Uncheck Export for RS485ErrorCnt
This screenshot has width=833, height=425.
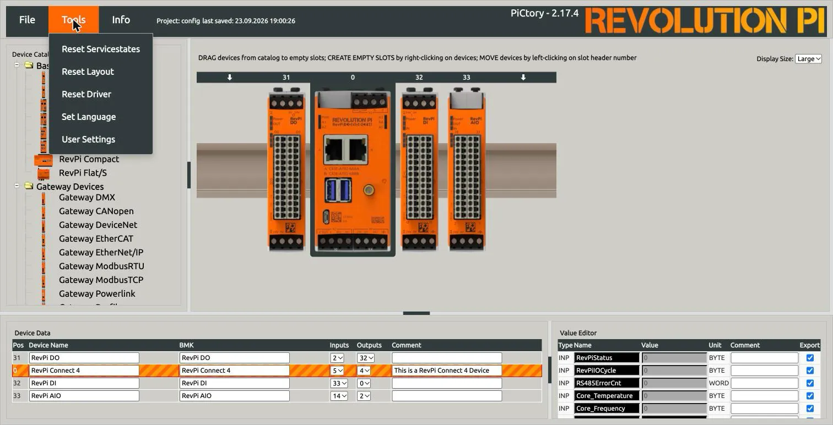(810, 383)
